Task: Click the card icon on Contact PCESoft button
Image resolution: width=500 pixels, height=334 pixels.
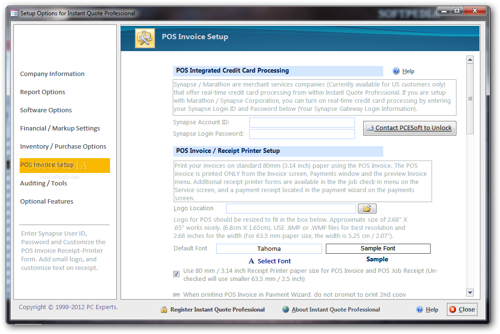Action: point(370,128)
